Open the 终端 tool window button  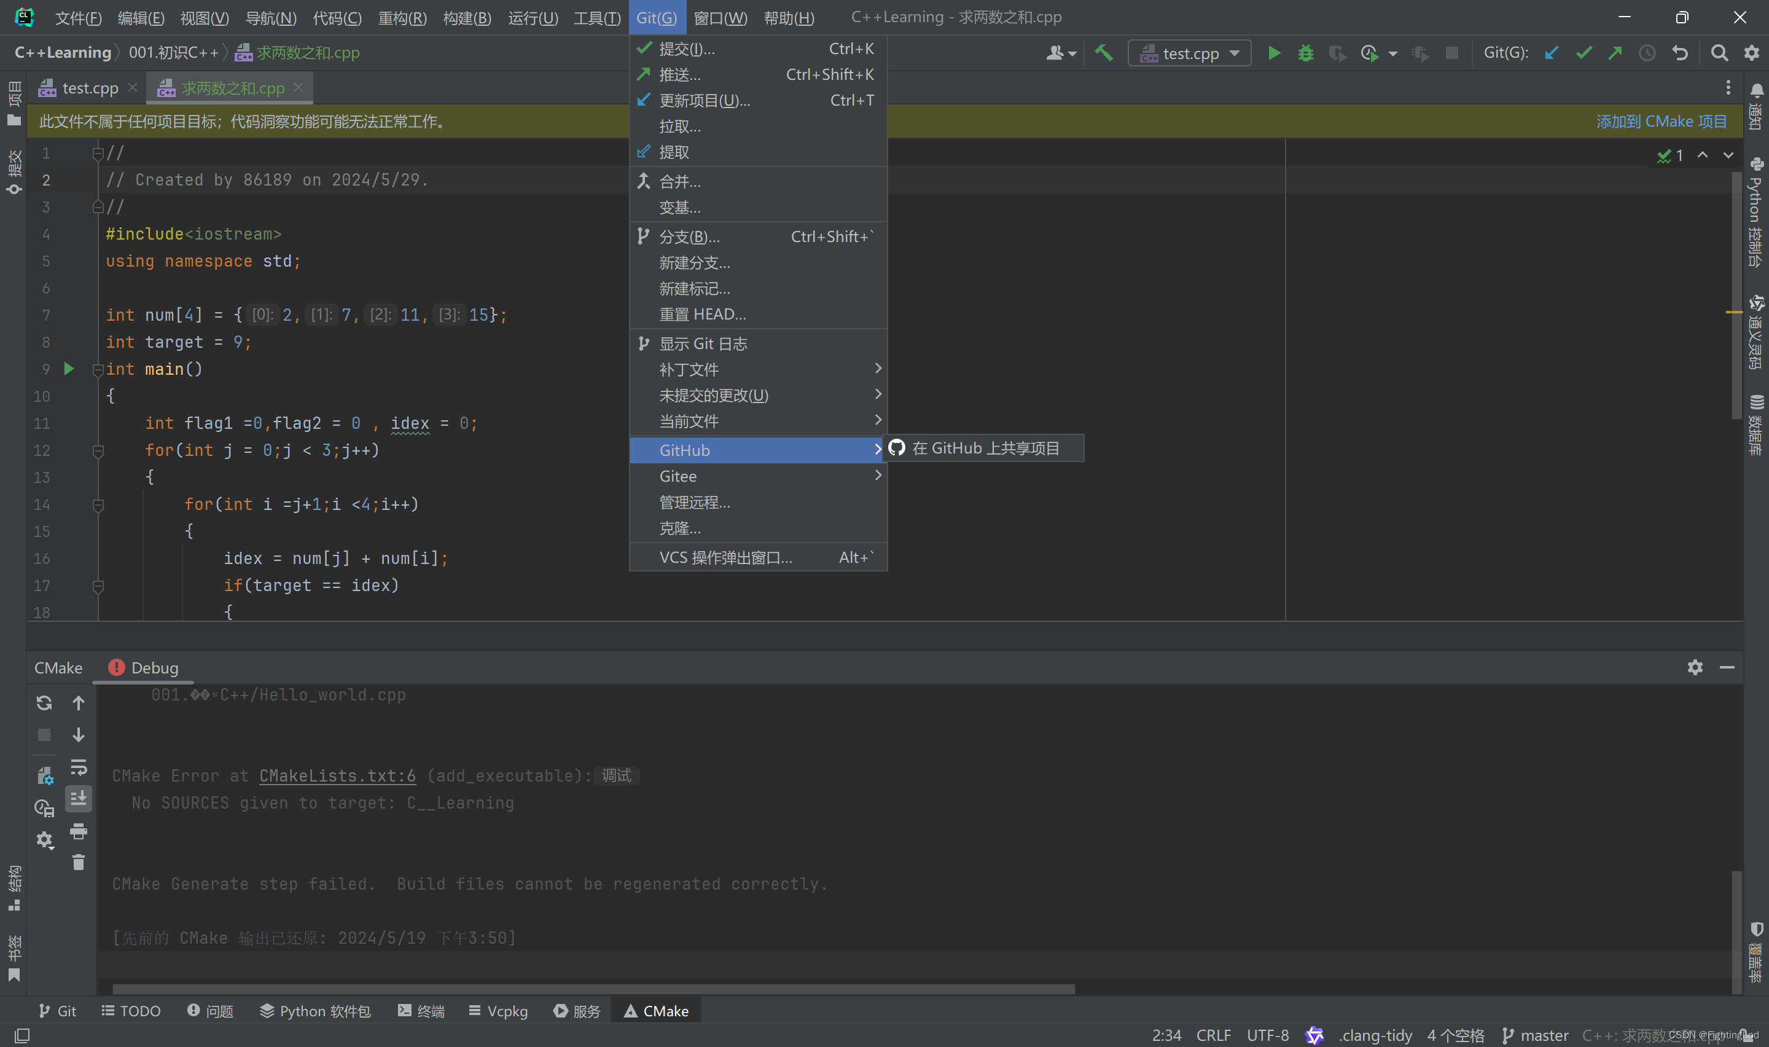(x=421, y=1011)
